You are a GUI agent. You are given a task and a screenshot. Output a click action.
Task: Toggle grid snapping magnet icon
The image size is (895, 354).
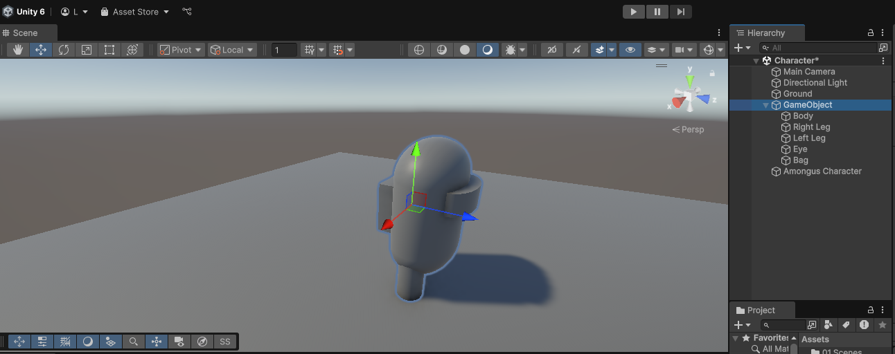point(338,50)
